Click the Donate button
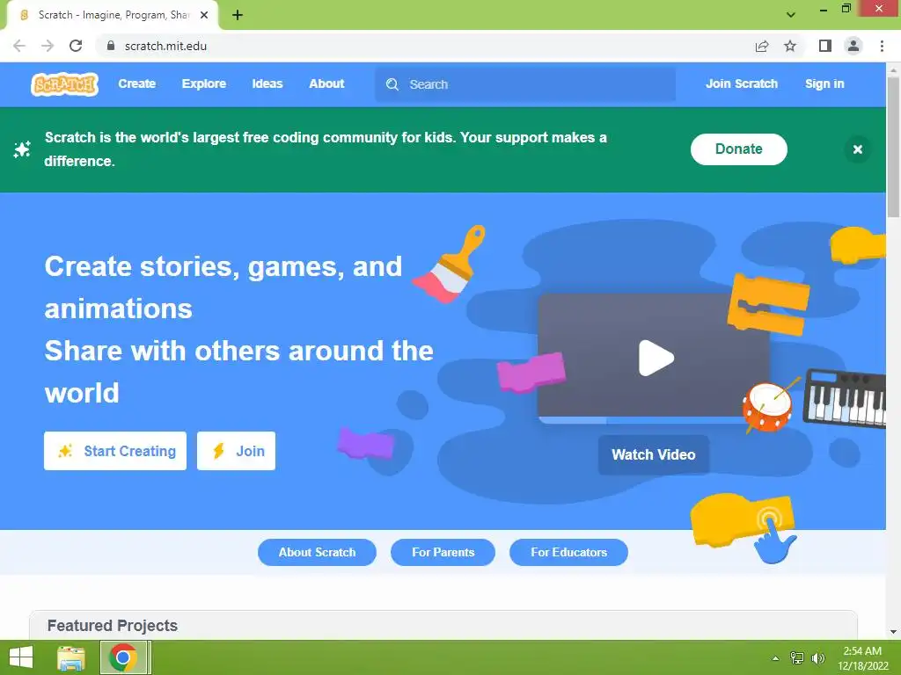This screenshot has width=901, height=675. 738,149
